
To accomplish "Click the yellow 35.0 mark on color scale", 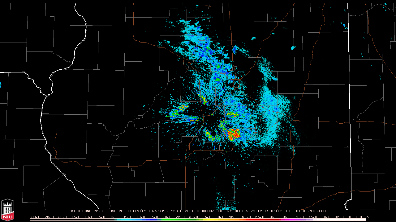I will pyautogui.click(x=207, y=217).
